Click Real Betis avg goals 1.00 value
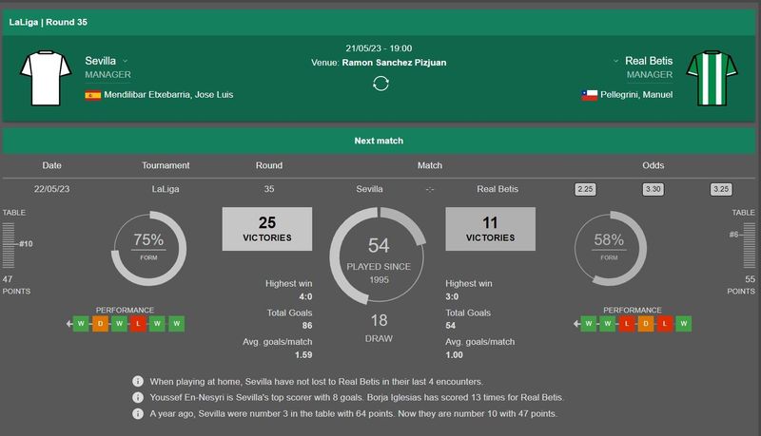The height and width of the screenshot is (436, 761). click(x=455, y=355)
